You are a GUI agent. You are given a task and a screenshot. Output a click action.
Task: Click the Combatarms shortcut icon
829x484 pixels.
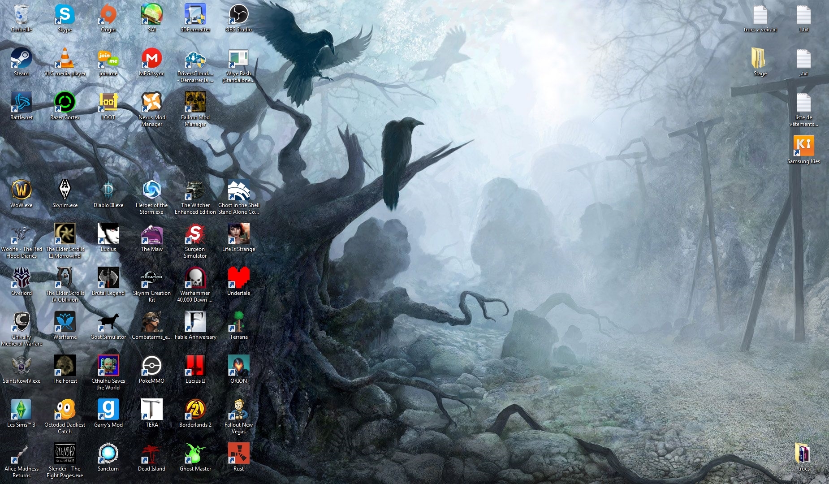tap(151, 322)
